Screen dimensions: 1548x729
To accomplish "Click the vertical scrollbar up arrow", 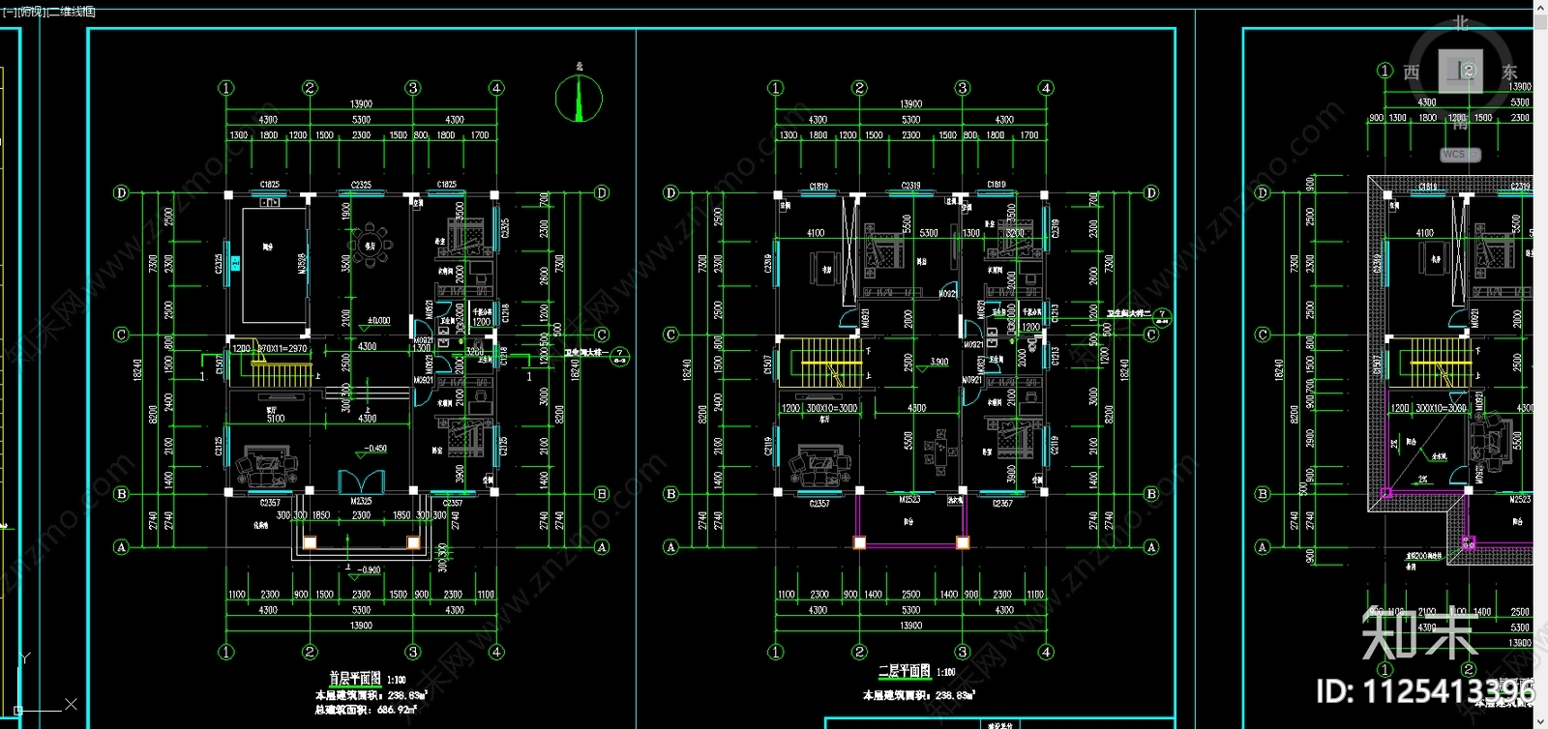I will pos(1540,7).
